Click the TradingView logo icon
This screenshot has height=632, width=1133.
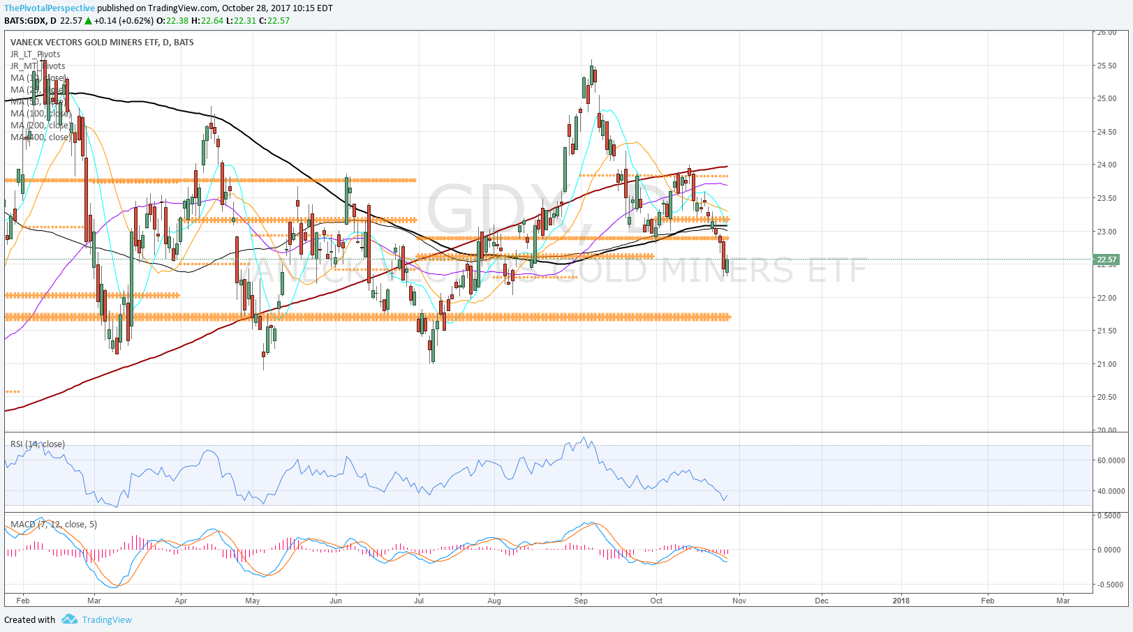(x=69, y=619)
